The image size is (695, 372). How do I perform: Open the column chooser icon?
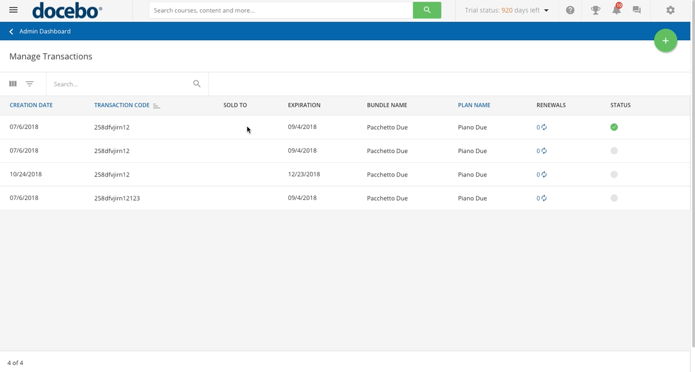(x=13, y=84)
